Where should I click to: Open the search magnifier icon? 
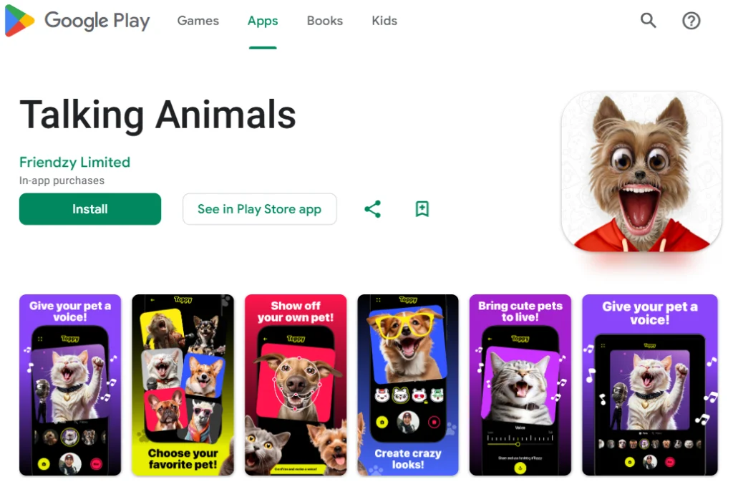tap(648, 21)
